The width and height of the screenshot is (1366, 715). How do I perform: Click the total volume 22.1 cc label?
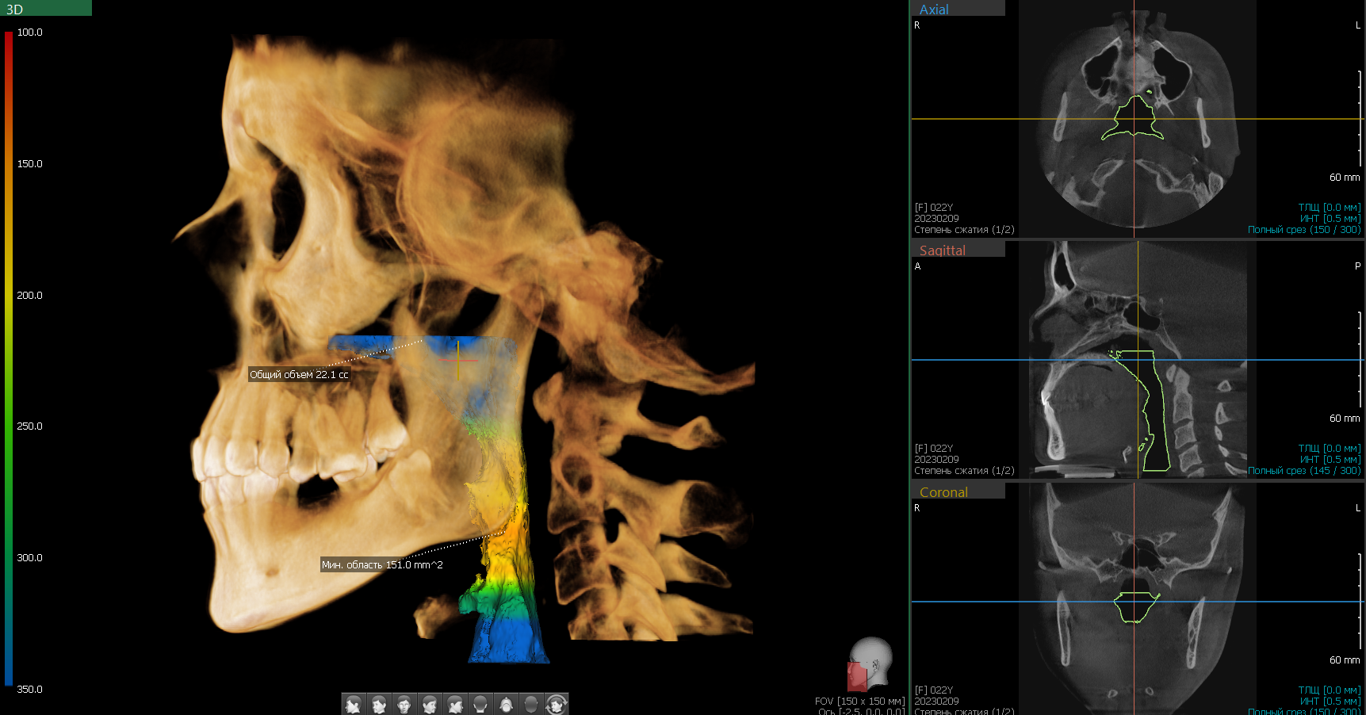click(x=299, y=375)
